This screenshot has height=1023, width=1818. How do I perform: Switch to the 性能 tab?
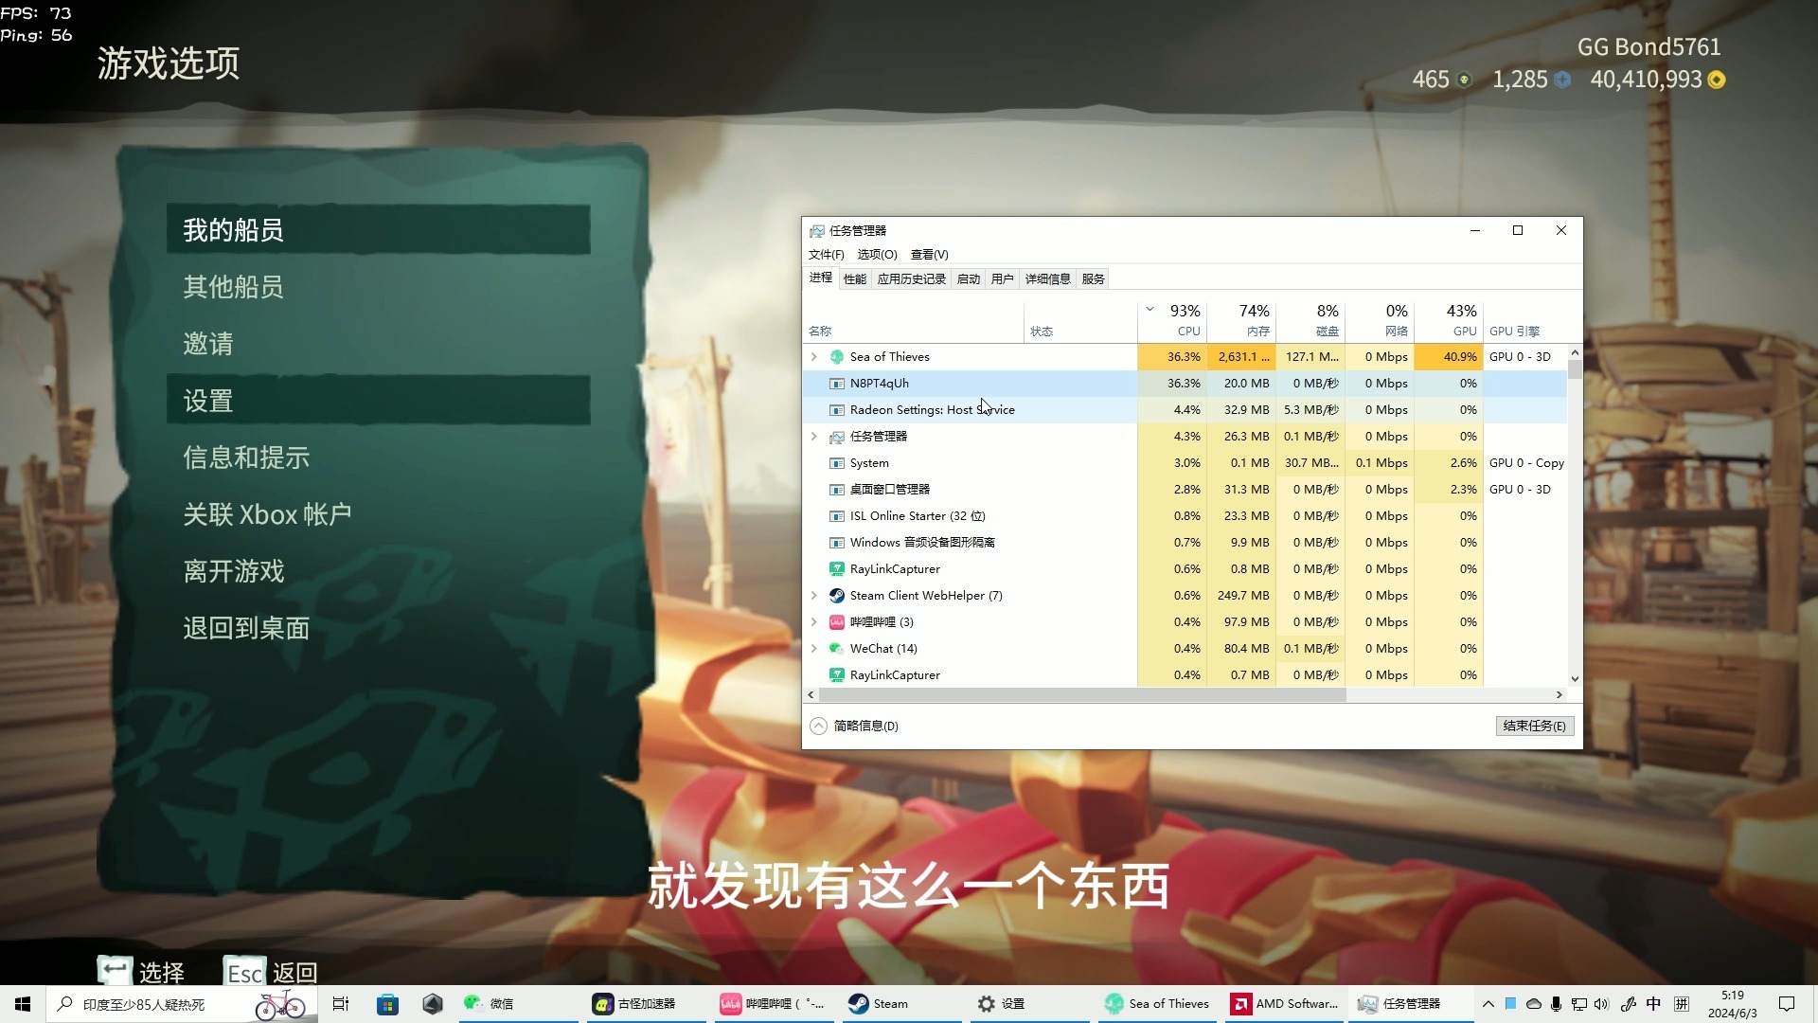(853, 278)
